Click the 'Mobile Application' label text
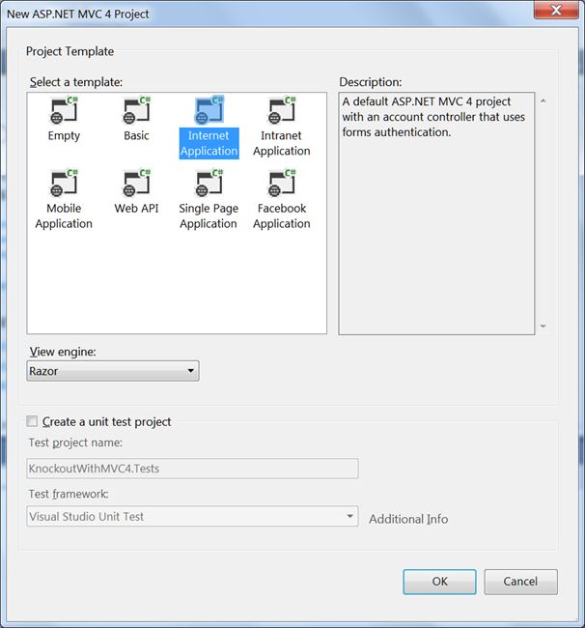585x628 pixels. pos(64,215)
